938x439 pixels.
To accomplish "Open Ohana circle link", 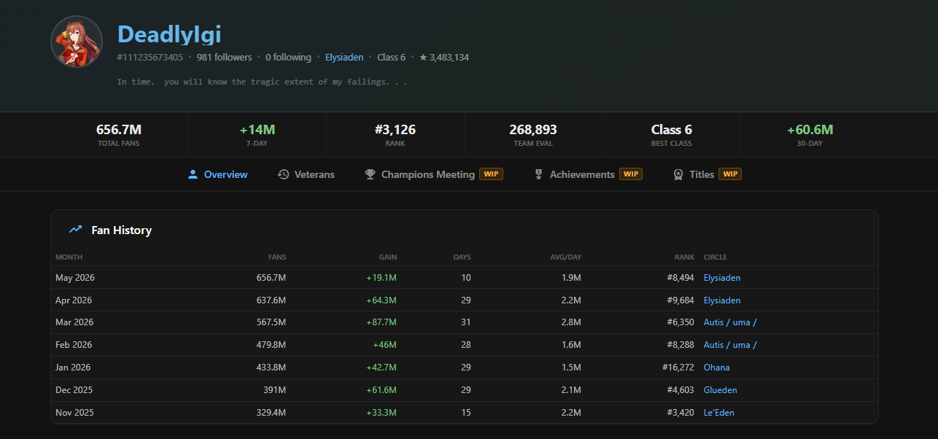I will coord(717,368).
